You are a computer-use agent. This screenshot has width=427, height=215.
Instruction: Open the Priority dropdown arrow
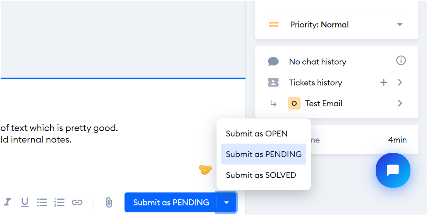coord(399,25)
